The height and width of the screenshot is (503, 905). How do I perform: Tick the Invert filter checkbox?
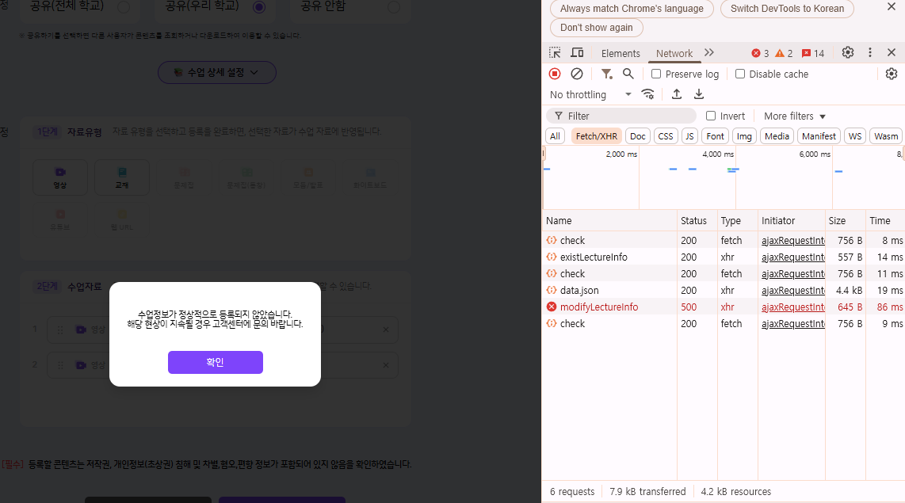[711, 116]
